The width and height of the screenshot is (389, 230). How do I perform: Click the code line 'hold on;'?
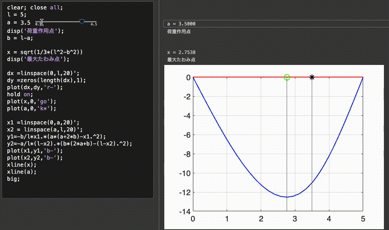tap(20, 94)
